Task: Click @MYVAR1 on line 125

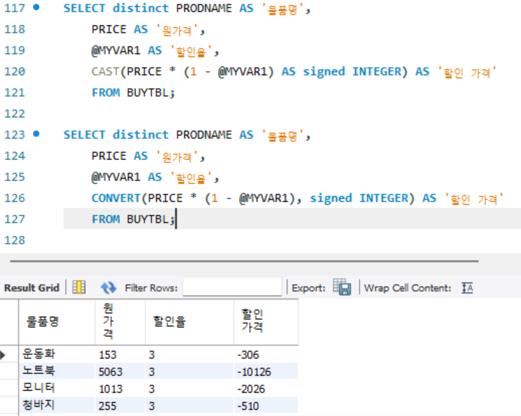Action: (x=116, y=177)
